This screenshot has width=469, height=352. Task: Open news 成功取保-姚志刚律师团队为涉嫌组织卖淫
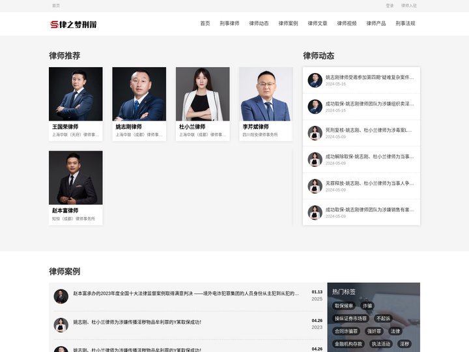[369, 104]
